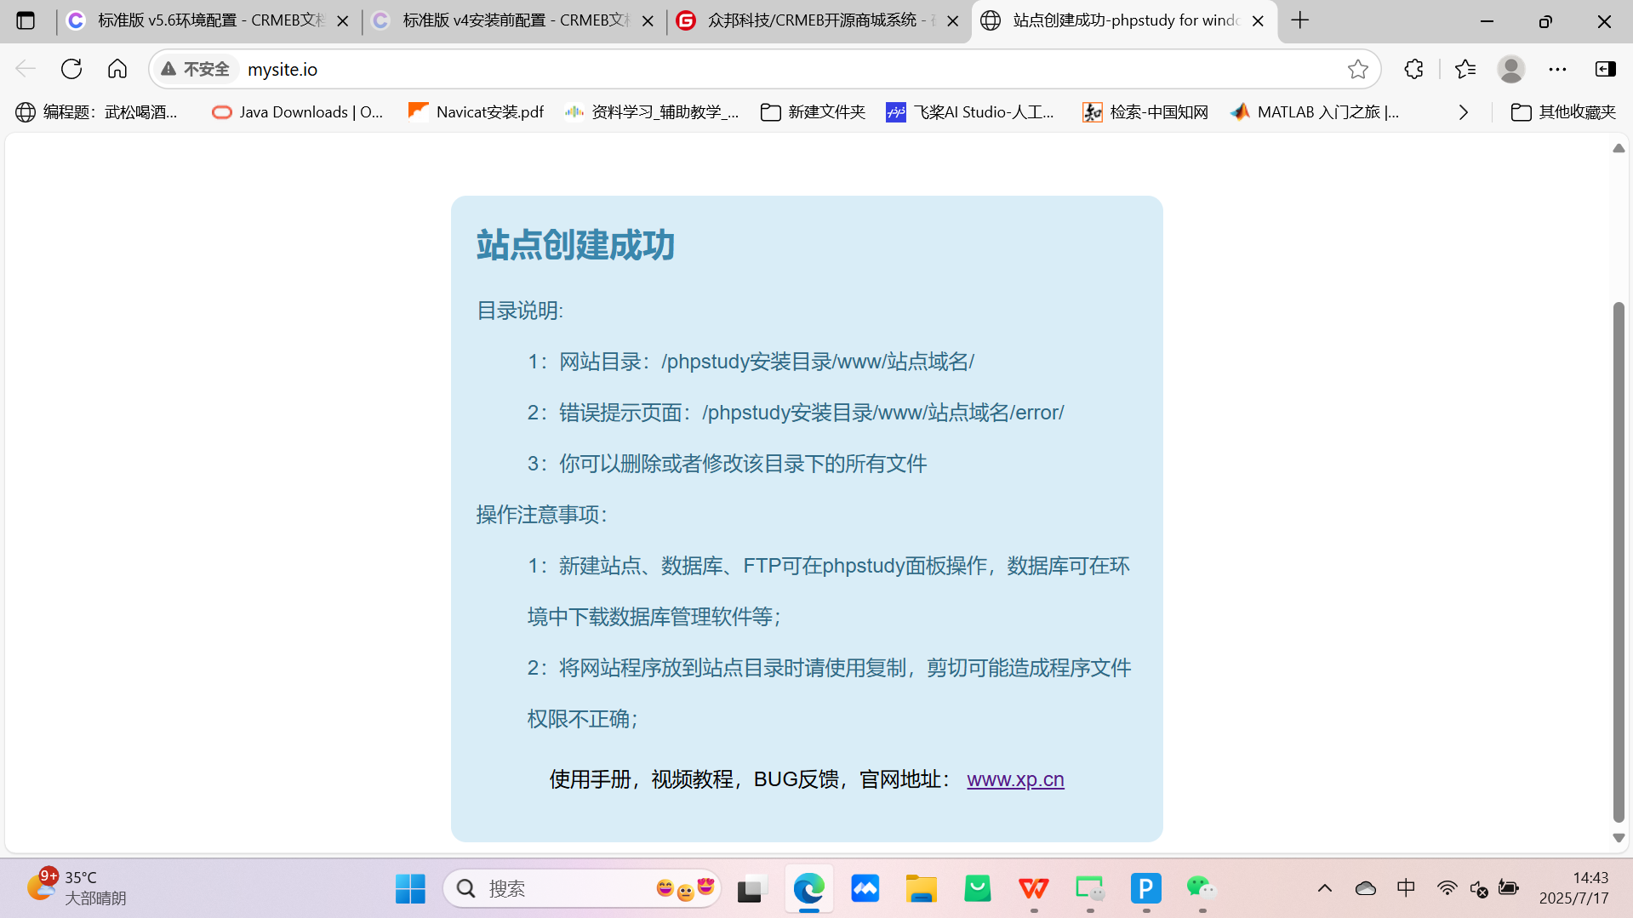
Task: Open WPS Office from taskbar
Action: point(1033,888)
